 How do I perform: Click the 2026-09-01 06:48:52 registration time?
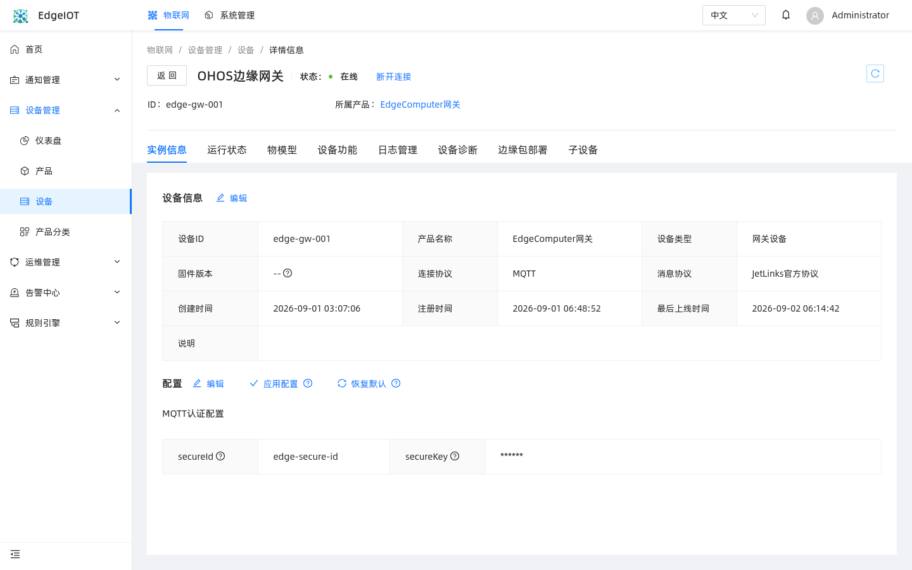click(557, 308)
